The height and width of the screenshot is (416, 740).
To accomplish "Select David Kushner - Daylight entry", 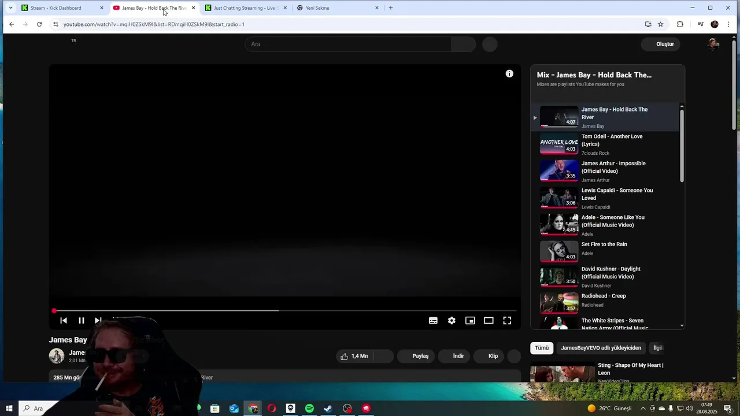I will tap(605, 277).
